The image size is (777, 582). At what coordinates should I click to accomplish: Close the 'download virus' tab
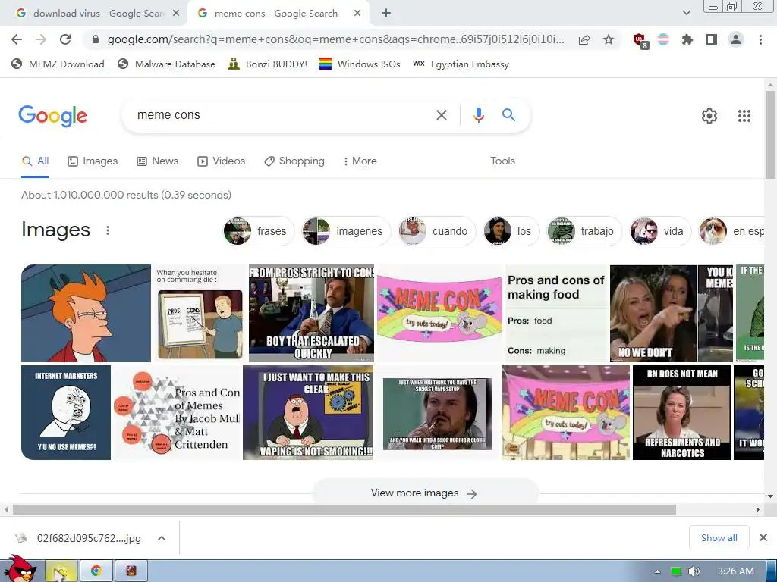(x=176, y=14)
